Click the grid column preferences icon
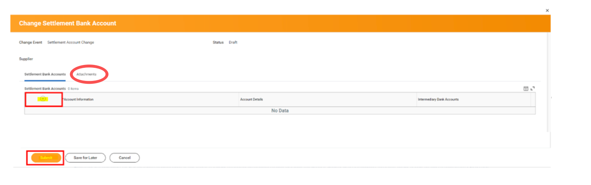Screen dimensions: 591x185 tap(525, 89)
